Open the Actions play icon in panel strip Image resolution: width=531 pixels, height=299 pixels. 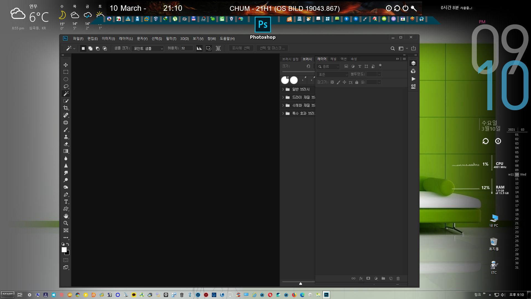tap(413, 79)
